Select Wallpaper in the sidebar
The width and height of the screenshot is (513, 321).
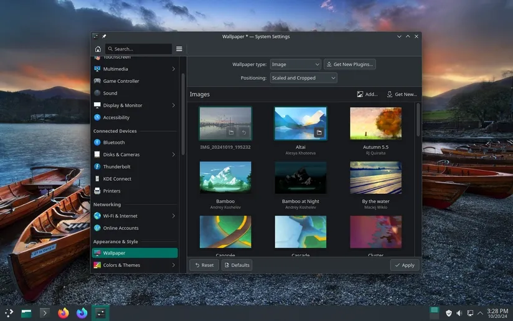tap(134, 253)
